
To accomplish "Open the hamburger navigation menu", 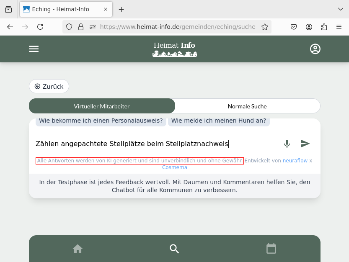I will pyautogui.click(x=34, y=49).
